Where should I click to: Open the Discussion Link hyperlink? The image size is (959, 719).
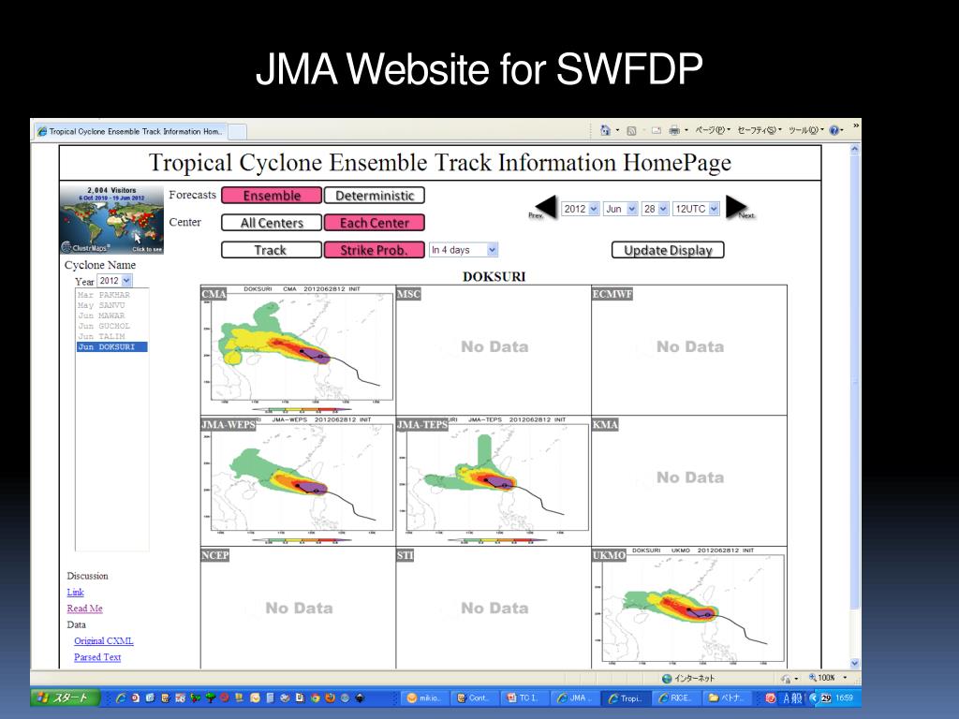pos(75,592)
